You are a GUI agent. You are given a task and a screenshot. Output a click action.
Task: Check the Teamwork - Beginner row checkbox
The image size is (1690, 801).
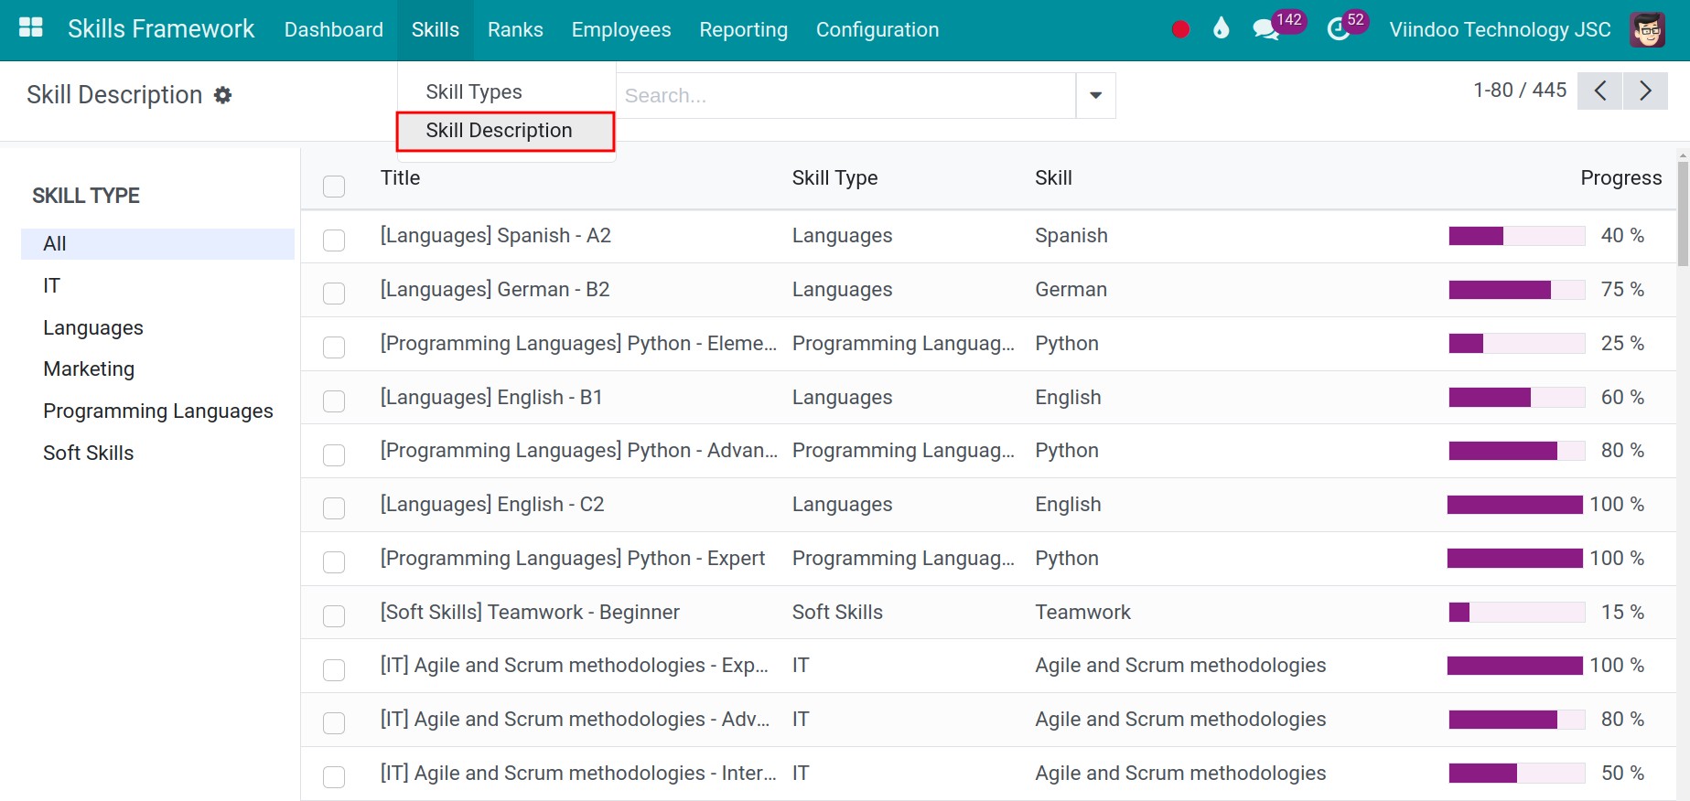point(334,616)
